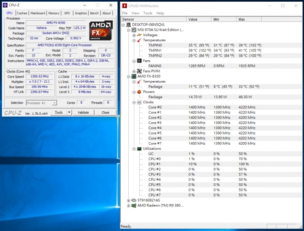This screenshot has width=304, height=231.
Task: Click the AMD Radeon R9 380 card icon
Action: click(x=134, y=205)
